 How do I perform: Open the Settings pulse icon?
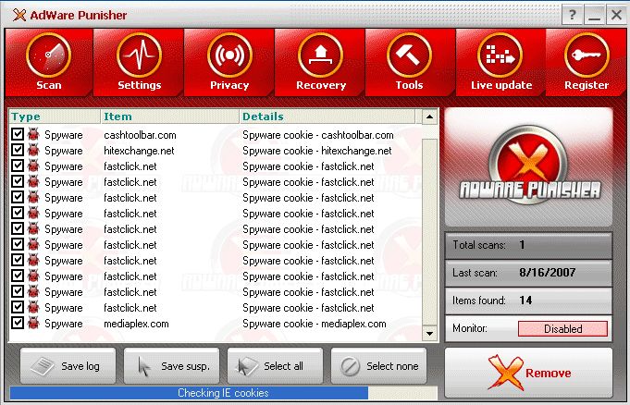coord(139,55)
